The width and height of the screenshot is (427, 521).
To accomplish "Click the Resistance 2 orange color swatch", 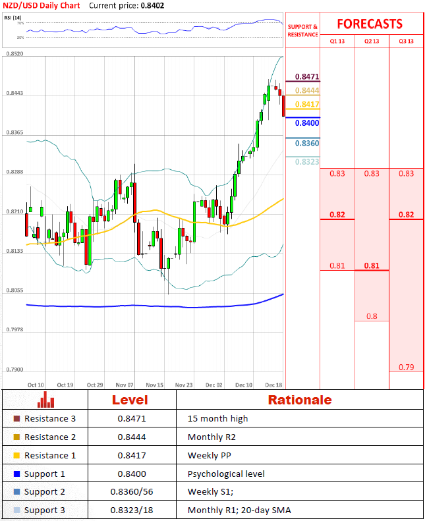I will tap(16, 437).
